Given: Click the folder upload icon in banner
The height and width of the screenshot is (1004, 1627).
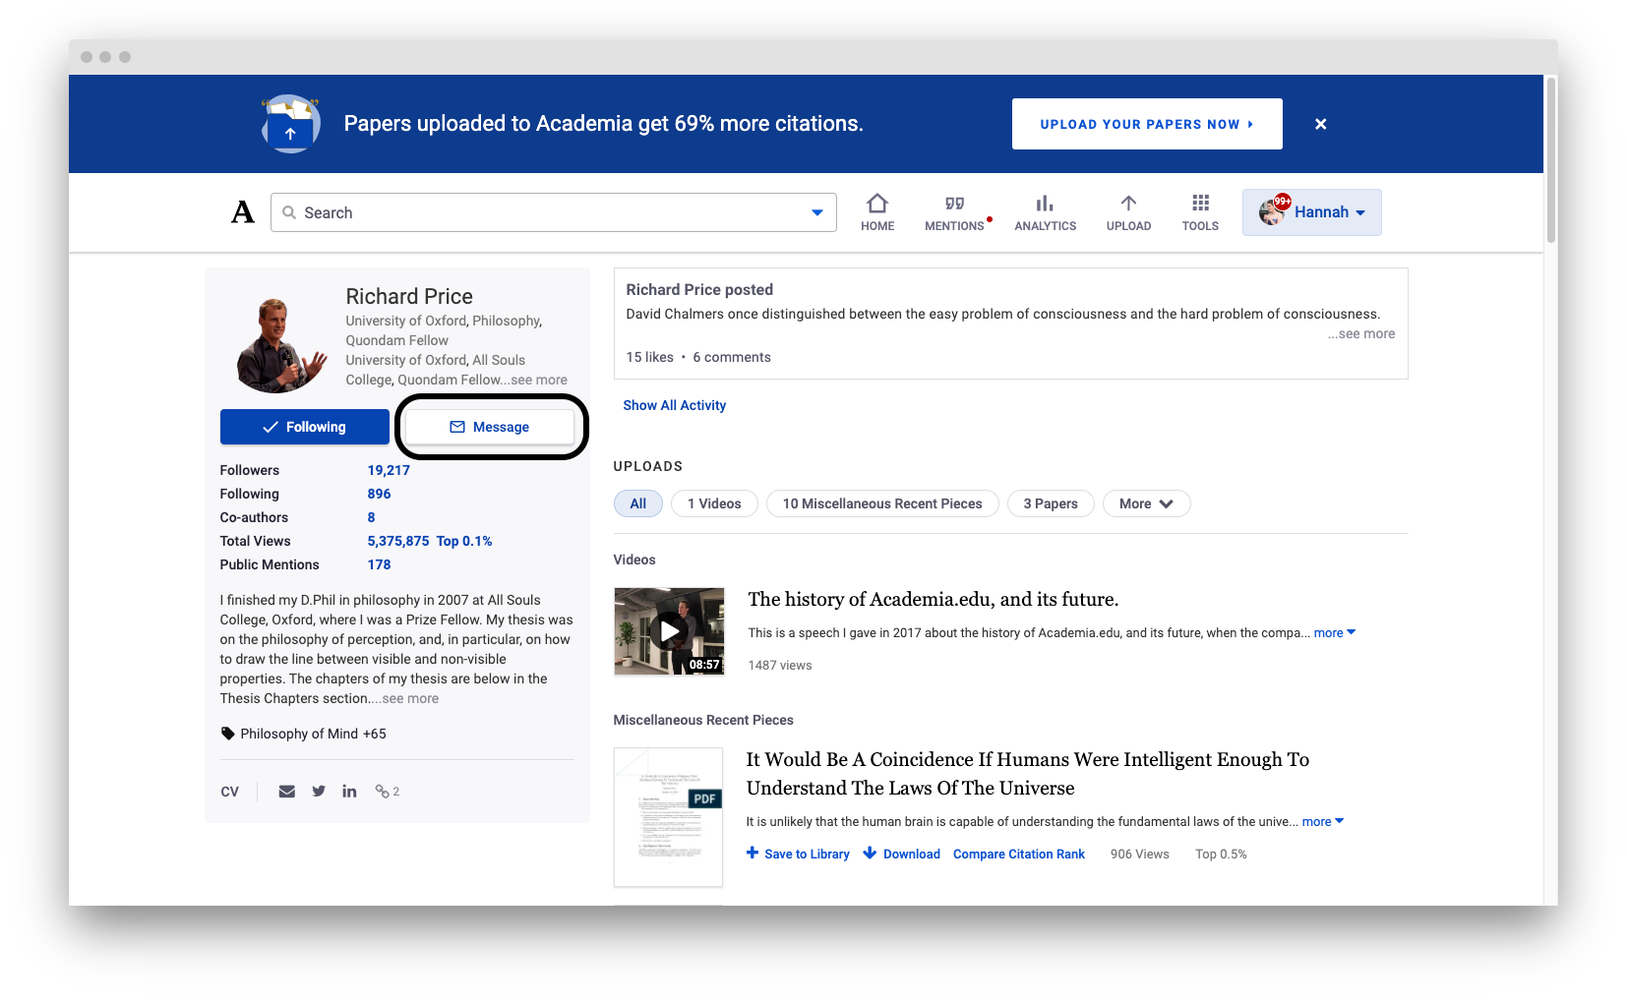Looking at the screenshot, I should (x=290, y=124).
